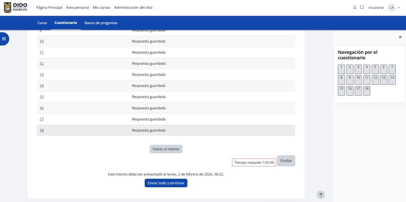
Task: Click the DIDO Elearn UTA logo
Action: click(x=16, y=8)
